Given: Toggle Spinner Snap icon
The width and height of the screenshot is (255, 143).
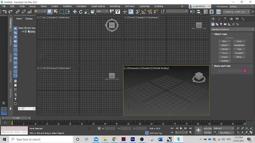Looking at the screenshot, I should tap(156, 12).
